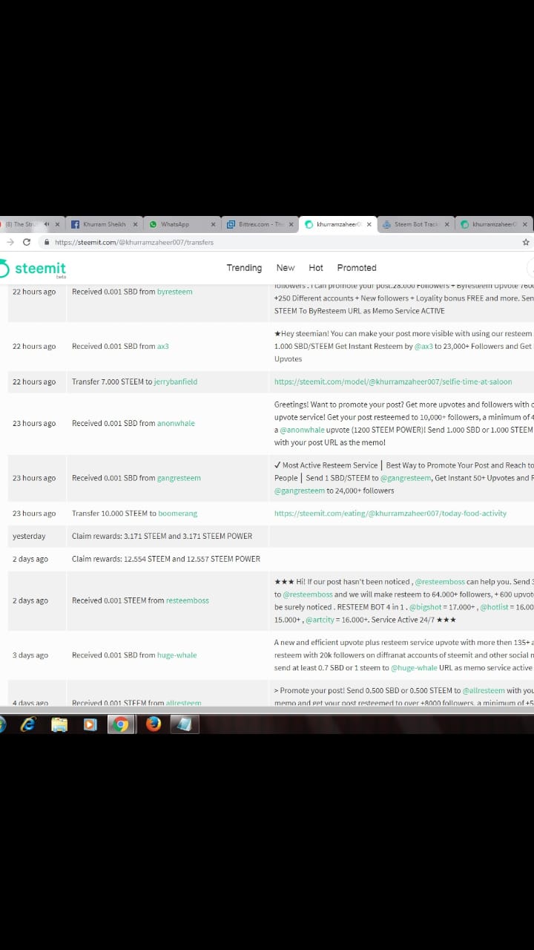The width and height of the screenshot is (534, 950).
Task: Click '23 hours ago' beside anonwhale row
Action: point(34,423)
